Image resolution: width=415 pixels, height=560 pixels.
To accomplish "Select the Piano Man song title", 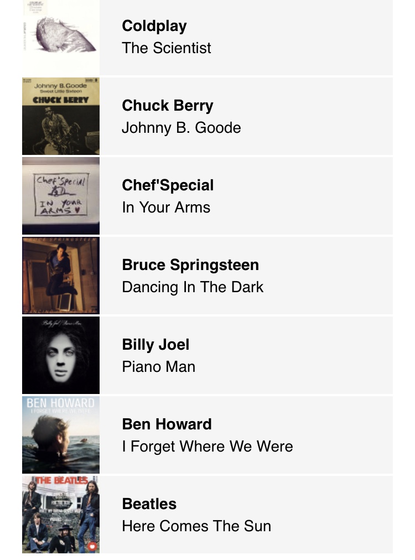I will pyautogui.click(x=159, y=367).
